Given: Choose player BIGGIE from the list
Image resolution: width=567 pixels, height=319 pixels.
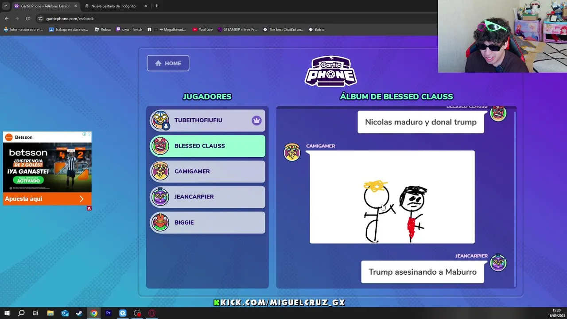Looking at the screenshot, I should 208,222.
